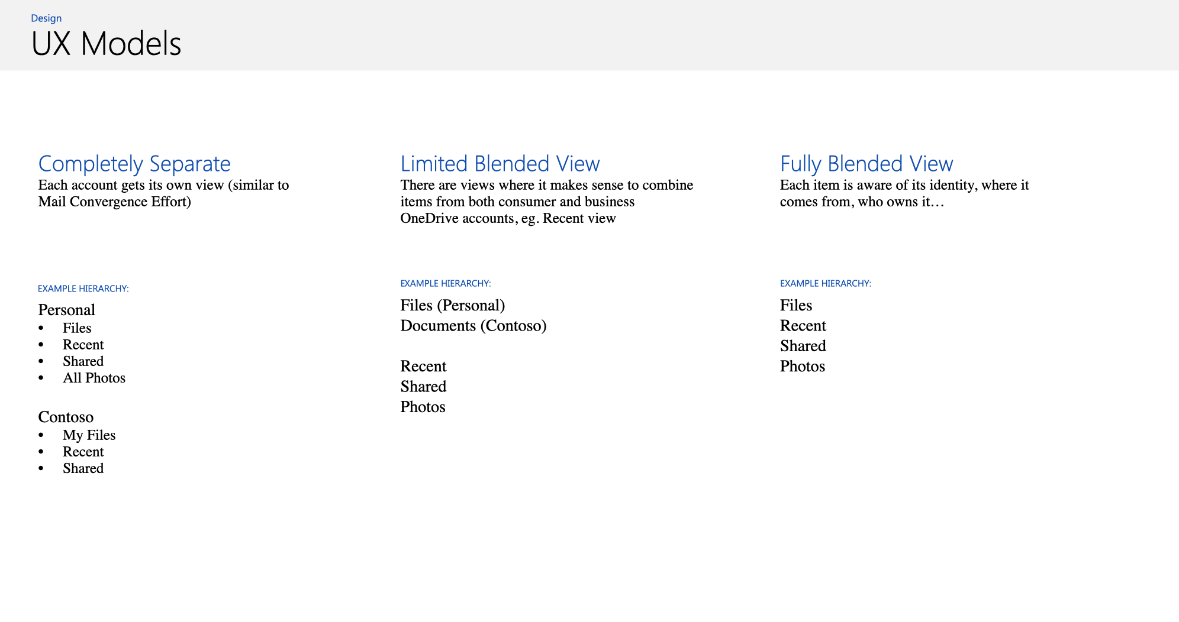Viewport: 1179px width, 622px height.
Task: Click the paragraph mentioning OneDrive accounts
Action: [547, 202]
